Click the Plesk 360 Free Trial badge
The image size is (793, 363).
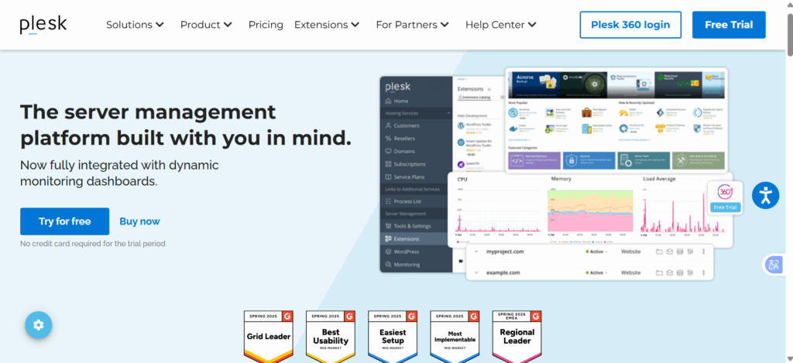click(725, 198)
